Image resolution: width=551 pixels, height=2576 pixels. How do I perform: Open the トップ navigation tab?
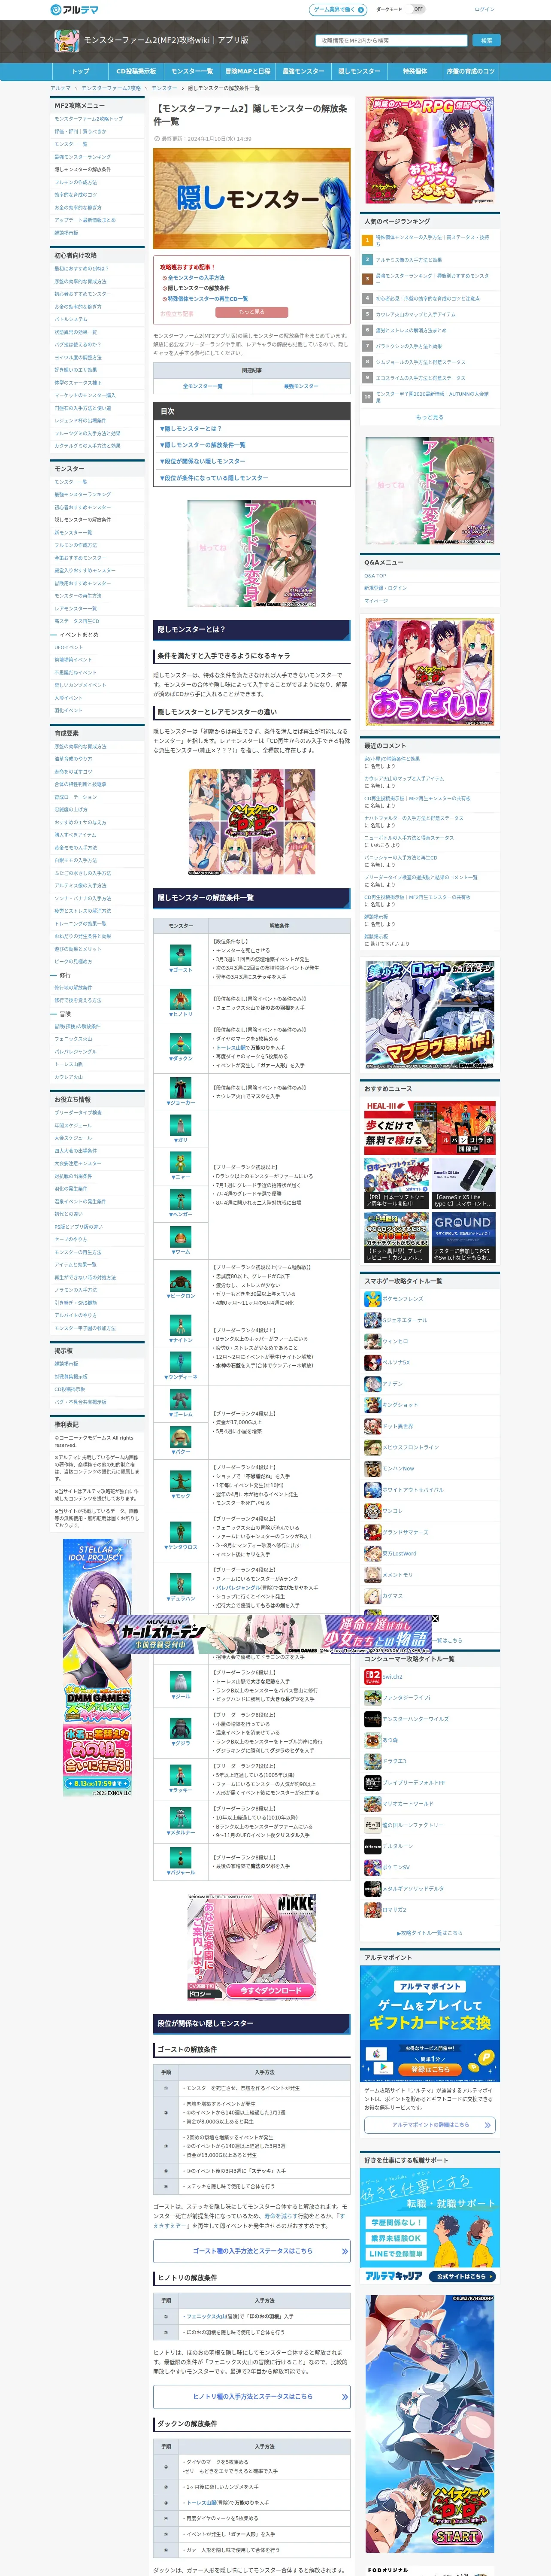point(80,72)
